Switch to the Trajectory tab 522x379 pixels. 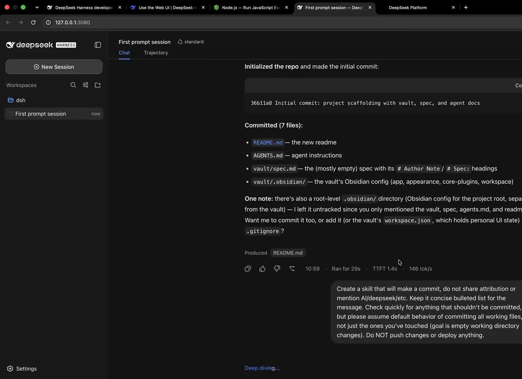(x=156, y=53)
